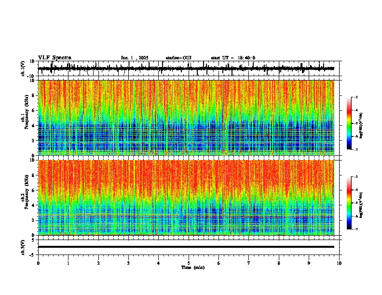This screenshot has width=382, height=295.
Task: Click the 7 tick on time axis
Action: [249, 263]
